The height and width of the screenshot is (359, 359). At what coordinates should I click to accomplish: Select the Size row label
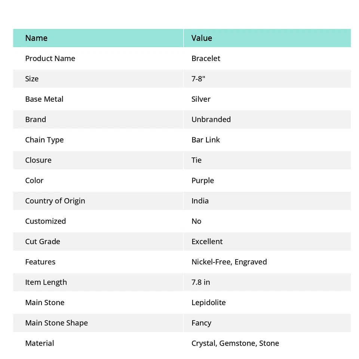pyautogui.click(x=32, y=79)
